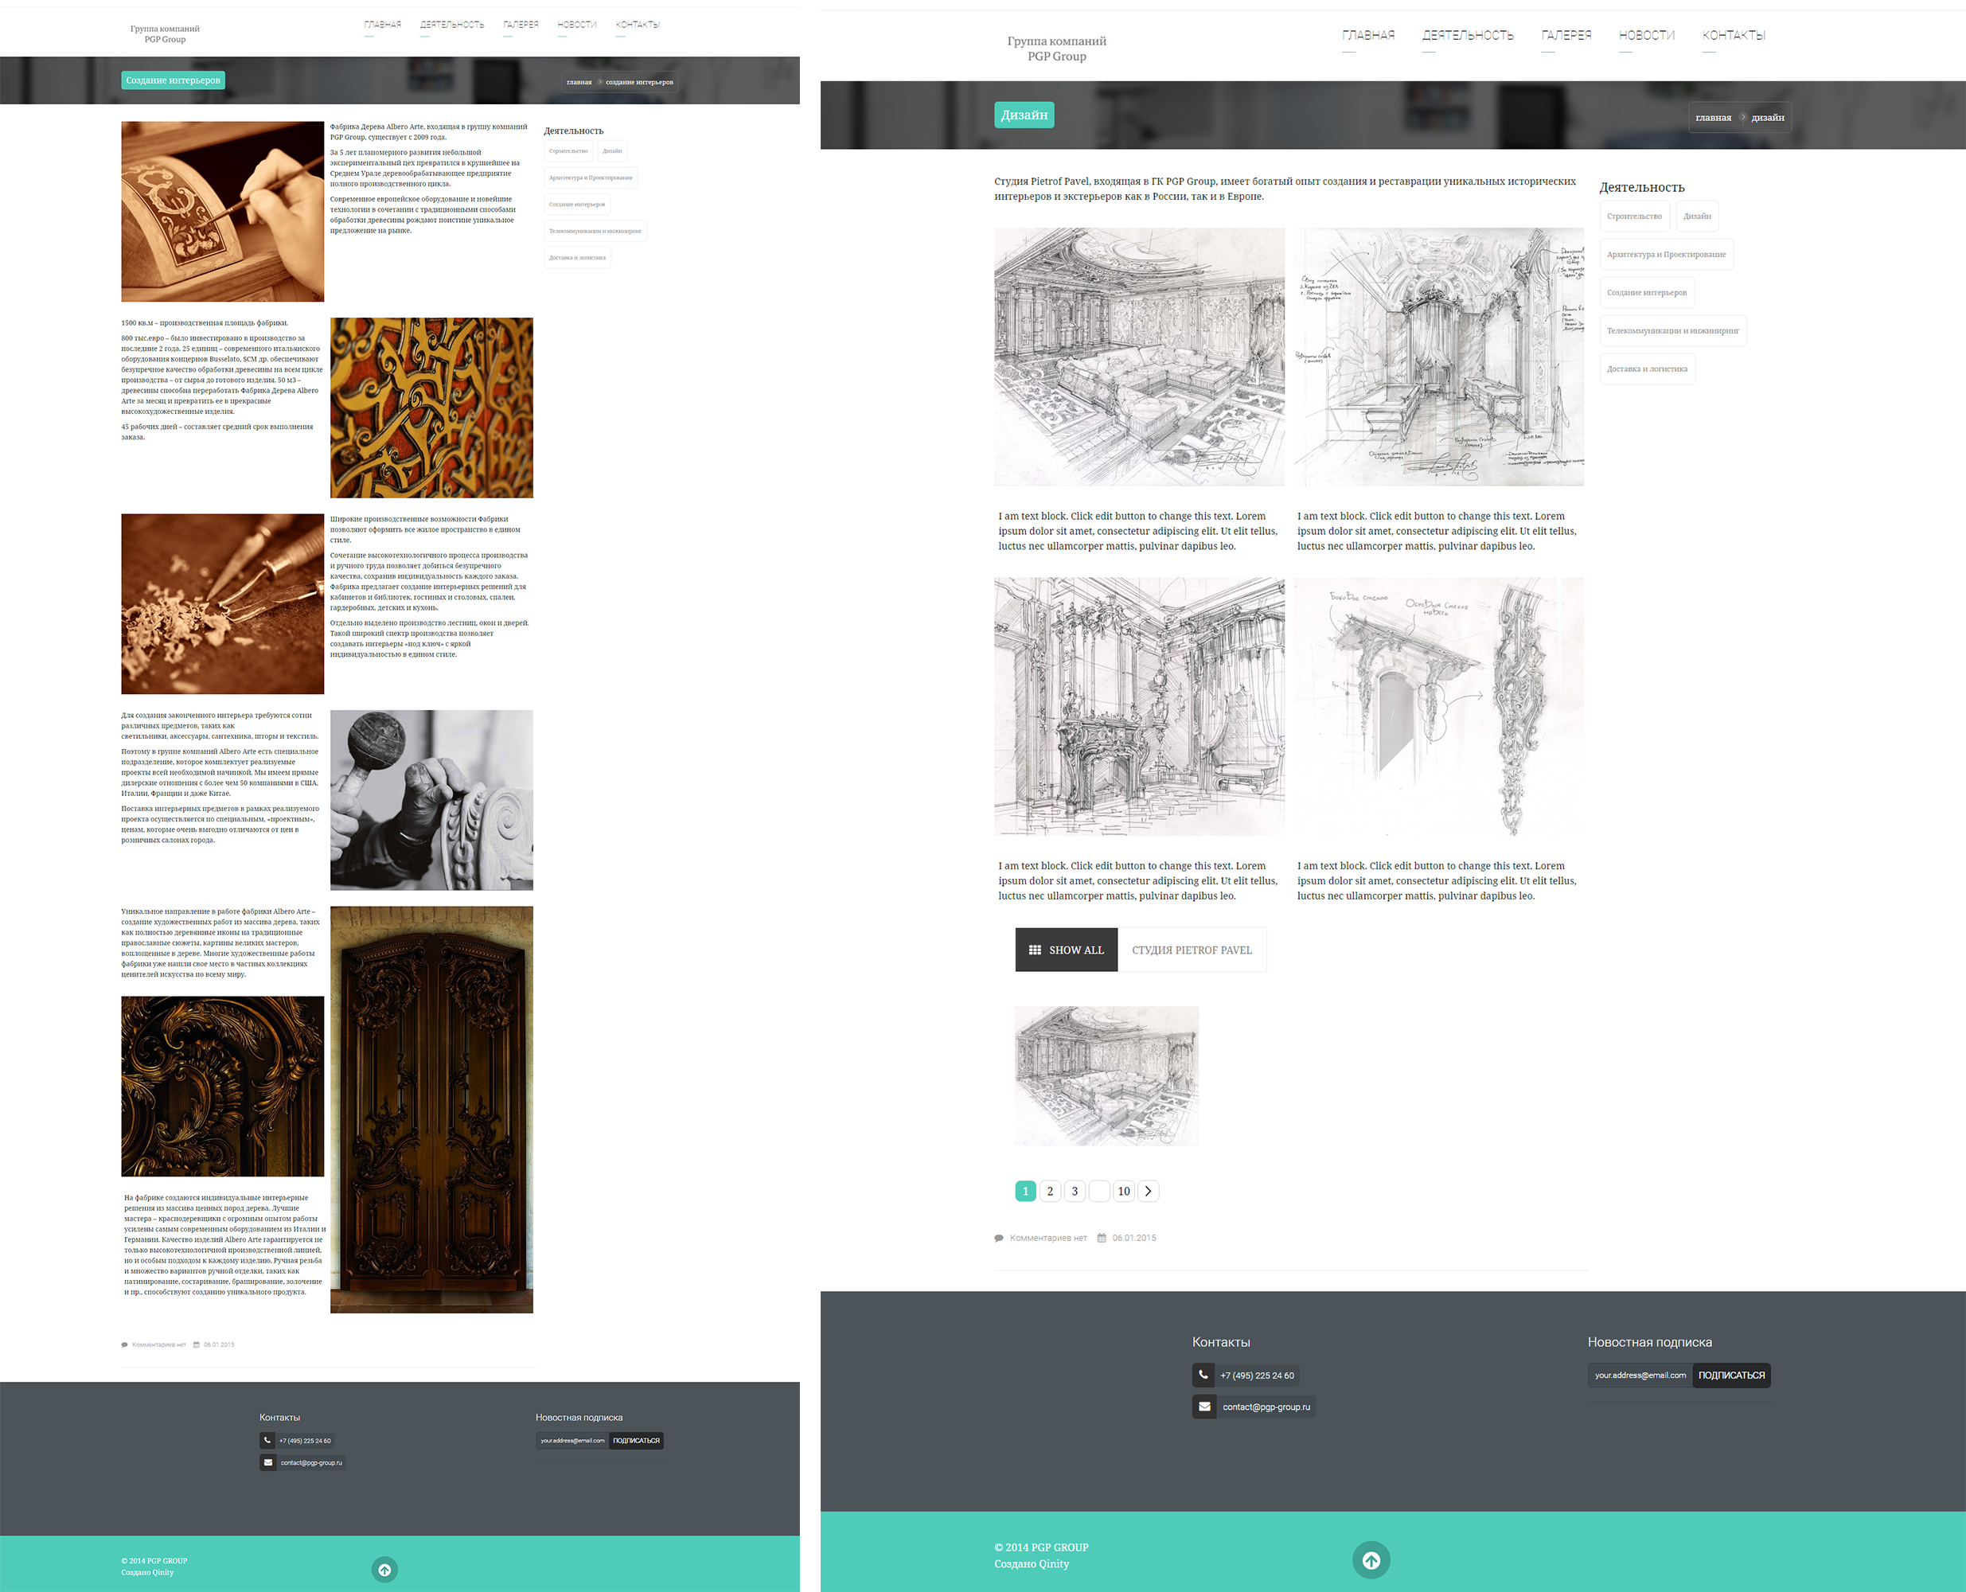1966x1592 pixels.
Task: Go to next page using pagination arrow
Action: [1148, 1190]
